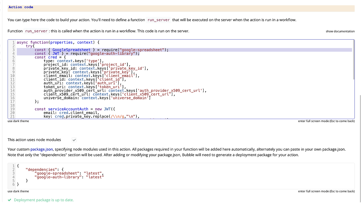361x203 pixels.
Task: Enable 'use dark theme' below the package.json editor
Action: click(18, 191)
